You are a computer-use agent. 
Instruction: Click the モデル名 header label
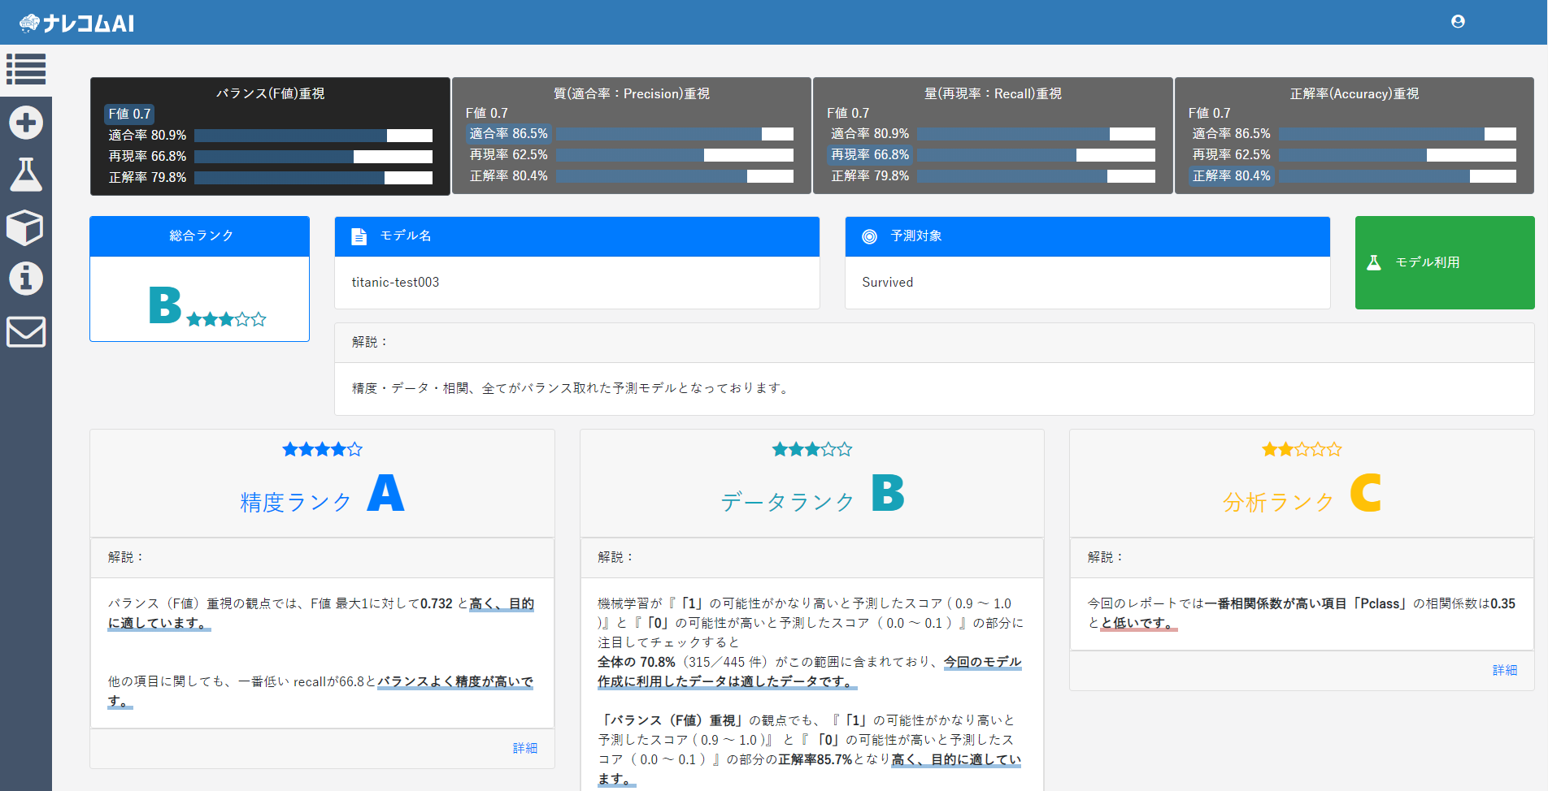(406, 236)
